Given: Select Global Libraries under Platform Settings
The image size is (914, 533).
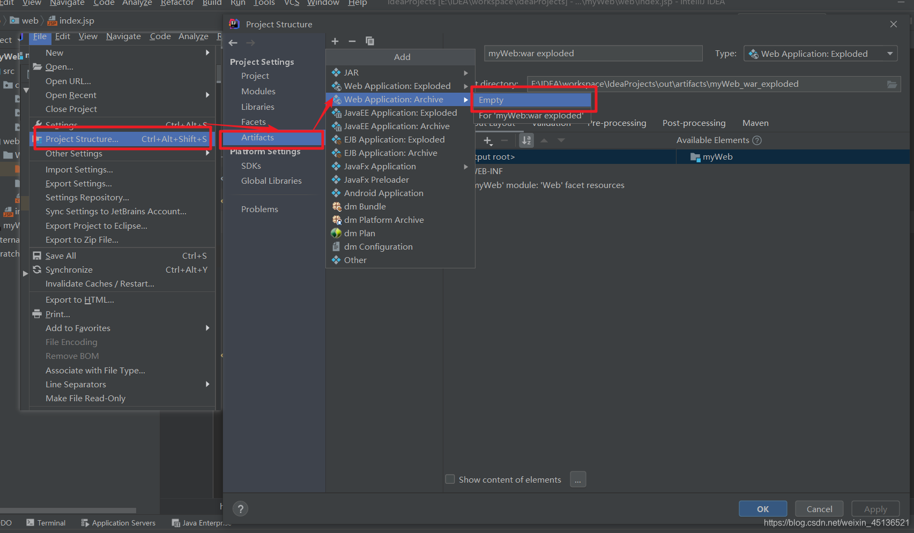Looking at the screenshot, I should click(x=271, y=181).
